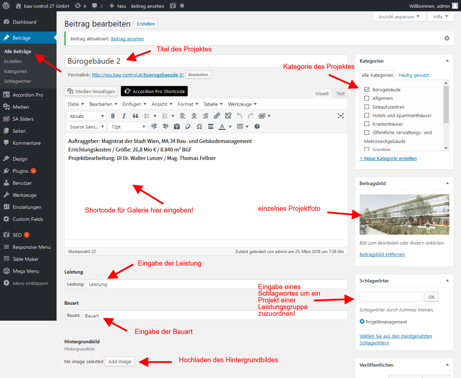Click the OK button for Schlagwörter
Screen dimensions: 461x378
(432, 297)
